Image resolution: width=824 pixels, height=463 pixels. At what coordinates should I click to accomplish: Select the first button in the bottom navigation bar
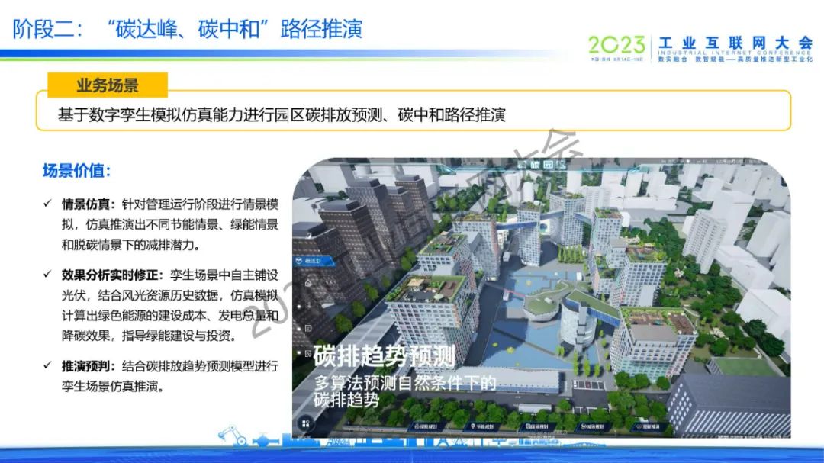[425, 426]
